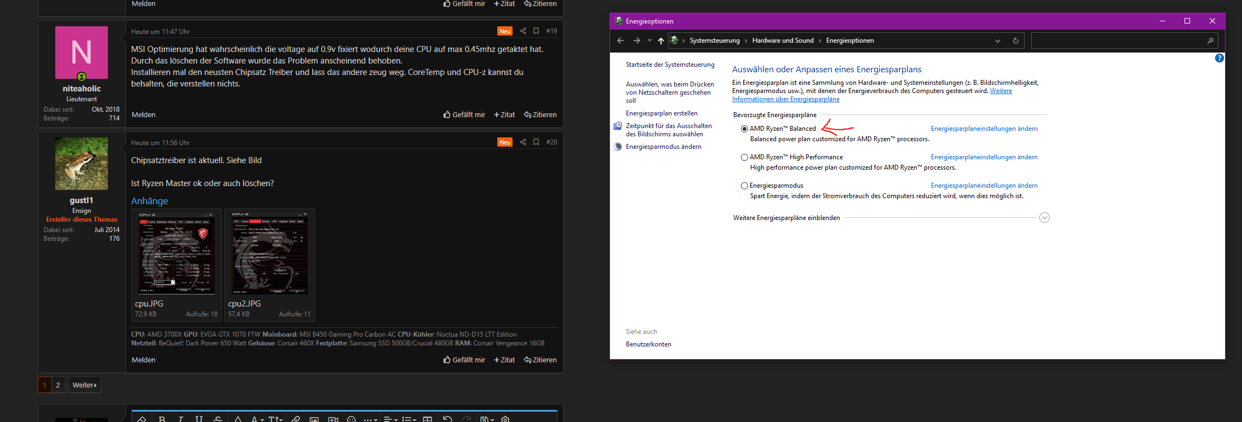Click the Anhänge heading in post #20
Screen dimensions: 1242x422
[x=150, y=201]
